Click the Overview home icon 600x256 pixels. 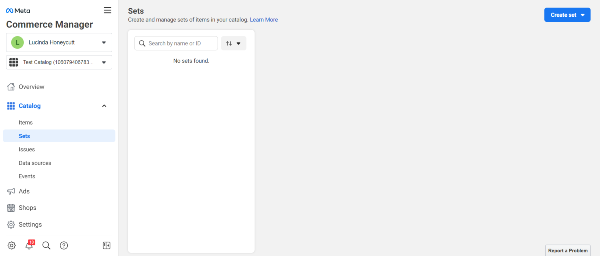coord(11,87)
